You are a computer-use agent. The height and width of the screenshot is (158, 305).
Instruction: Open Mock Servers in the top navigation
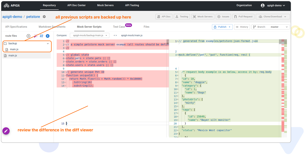[105, 5]
